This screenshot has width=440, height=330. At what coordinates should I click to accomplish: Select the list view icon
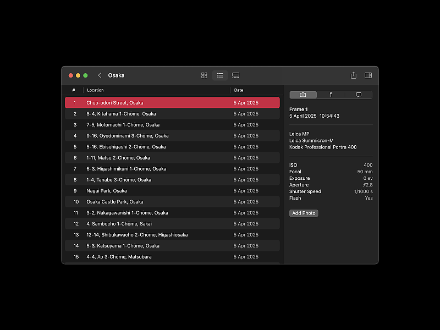tap(220, 75)
